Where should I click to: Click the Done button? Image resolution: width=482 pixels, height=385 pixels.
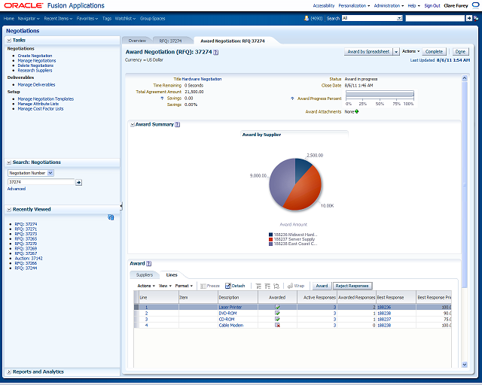pyautogui.click(x=460, y=52)
